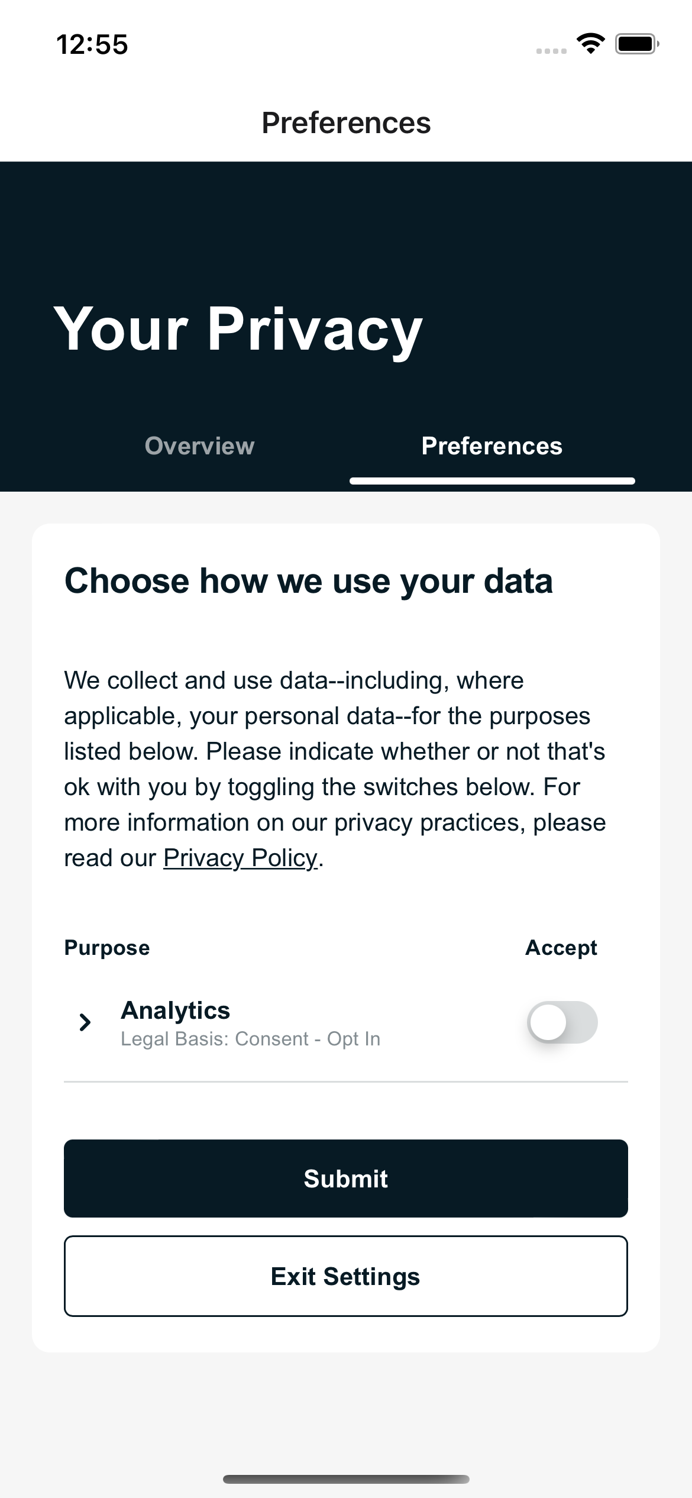Screen dimensions: 692x1498
Task: Tap the Choose how we use your data heading
Action: [309, 581]
